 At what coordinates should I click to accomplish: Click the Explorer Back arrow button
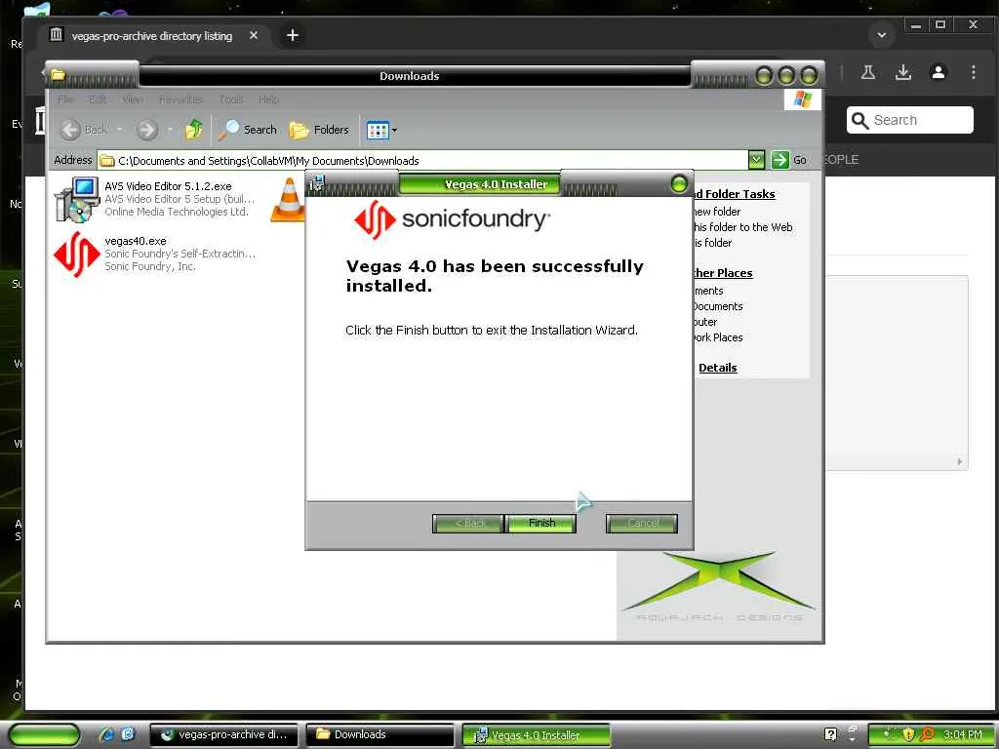pyautogui.click(x=70, y=130)
